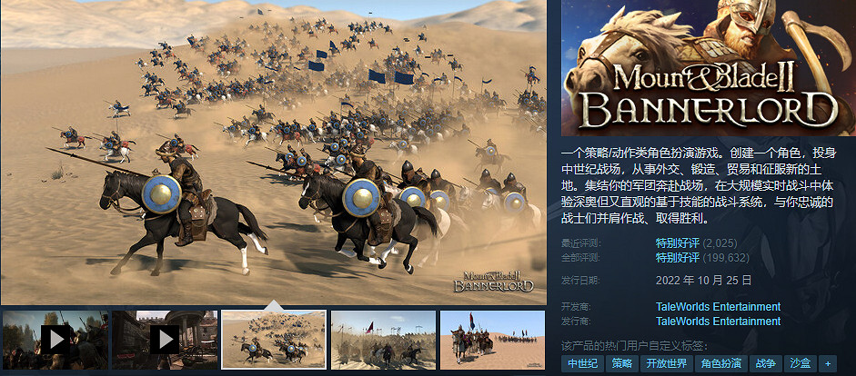Click the release date 2022 年 10 月 25 日
Image resolution: width=856 pixels, height=376 pixels.
(x=704, y=282)
